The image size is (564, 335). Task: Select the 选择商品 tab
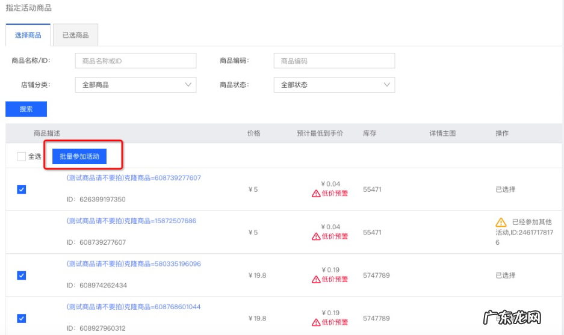tap(28, 35)
